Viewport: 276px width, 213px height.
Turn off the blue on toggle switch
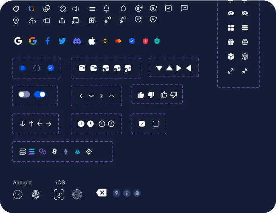pos(40,94)
